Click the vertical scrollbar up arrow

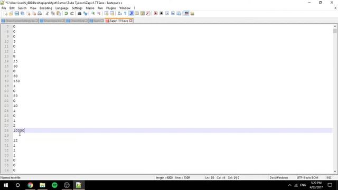335,26
